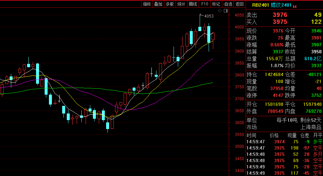
Task: Open F10 company information
Action: 205,4
